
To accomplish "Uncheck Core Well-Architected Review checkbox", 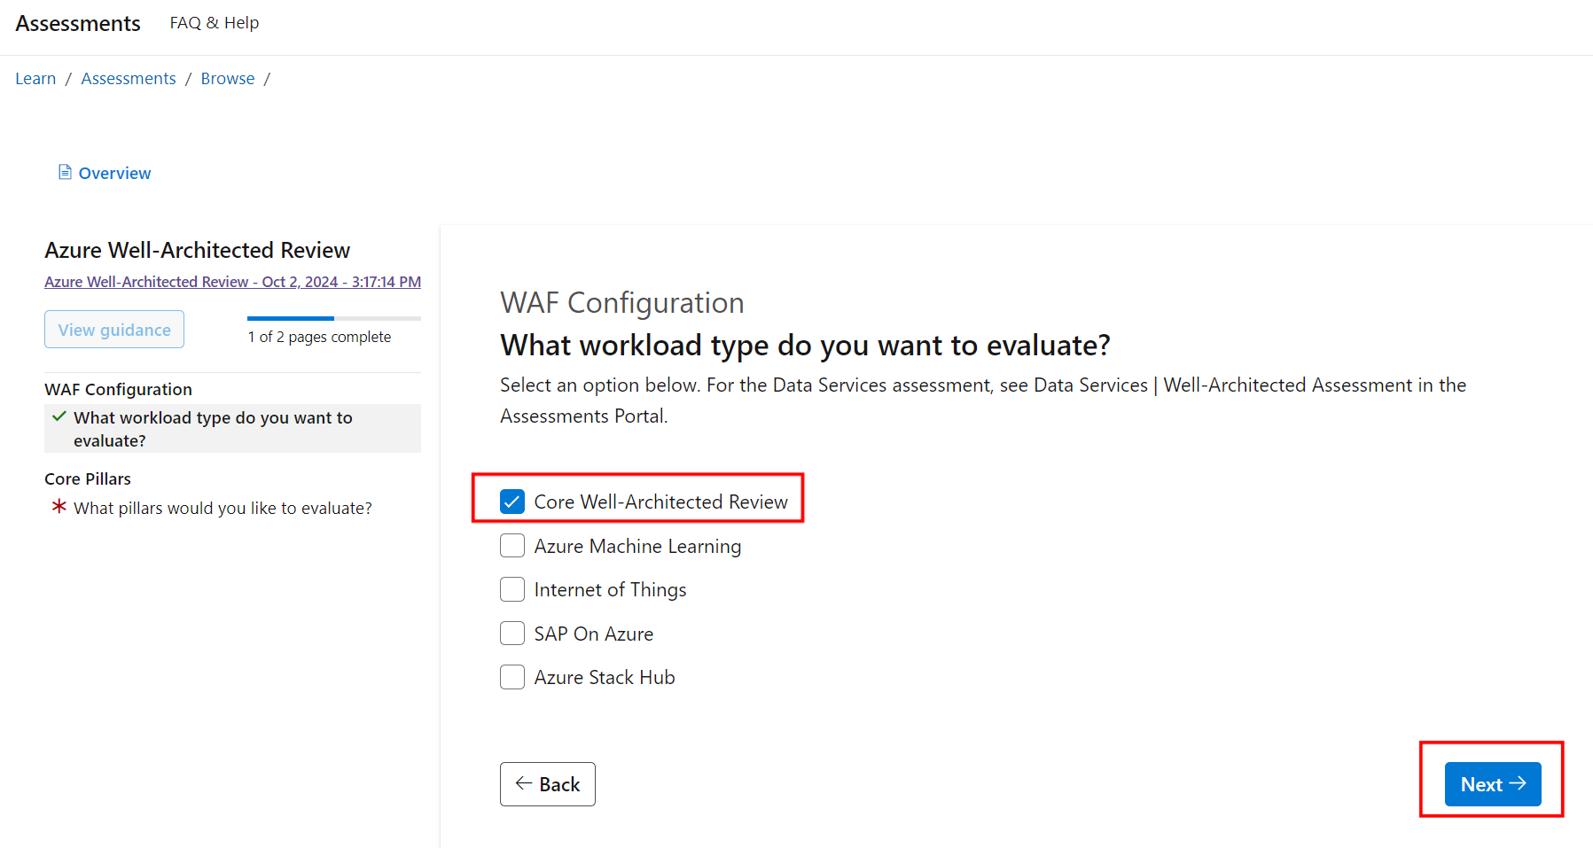I will (x=512, y=502).
